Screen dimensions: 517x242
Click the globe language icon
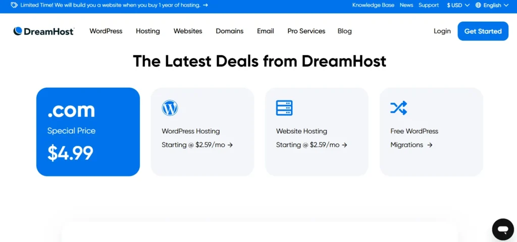tap(477, 5)
